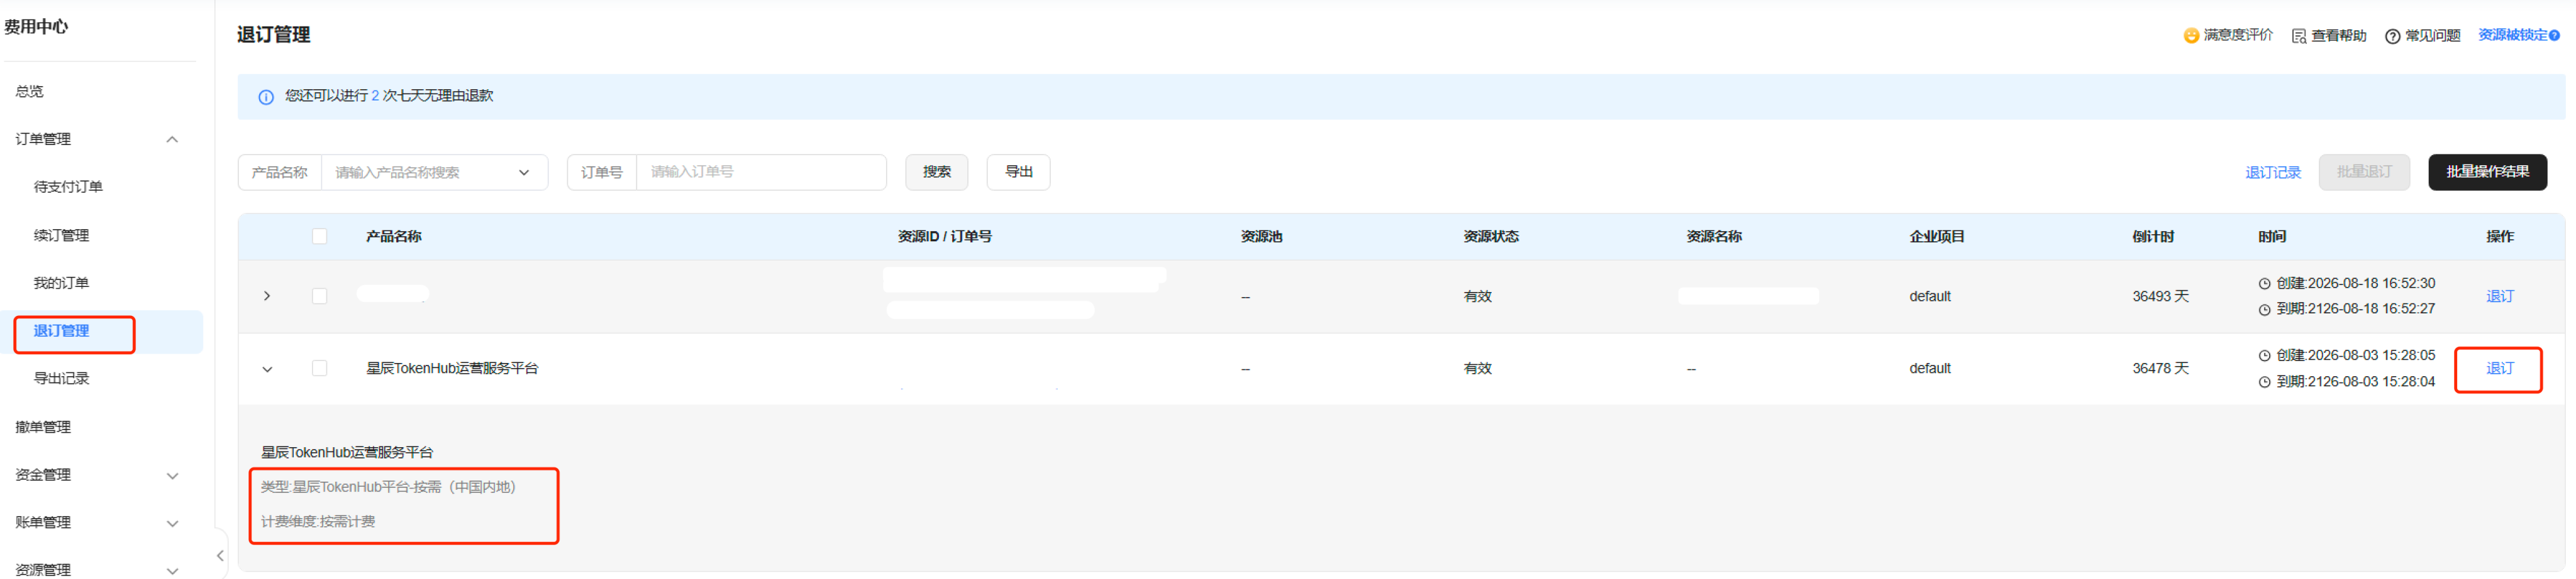2576x579 pixels.
Task: Open the 产品名称 search dropdown
Action: point(434,173)
